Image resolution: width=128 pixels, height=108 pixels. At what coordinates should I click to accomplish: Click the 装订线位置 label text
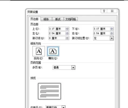point(81,38)
